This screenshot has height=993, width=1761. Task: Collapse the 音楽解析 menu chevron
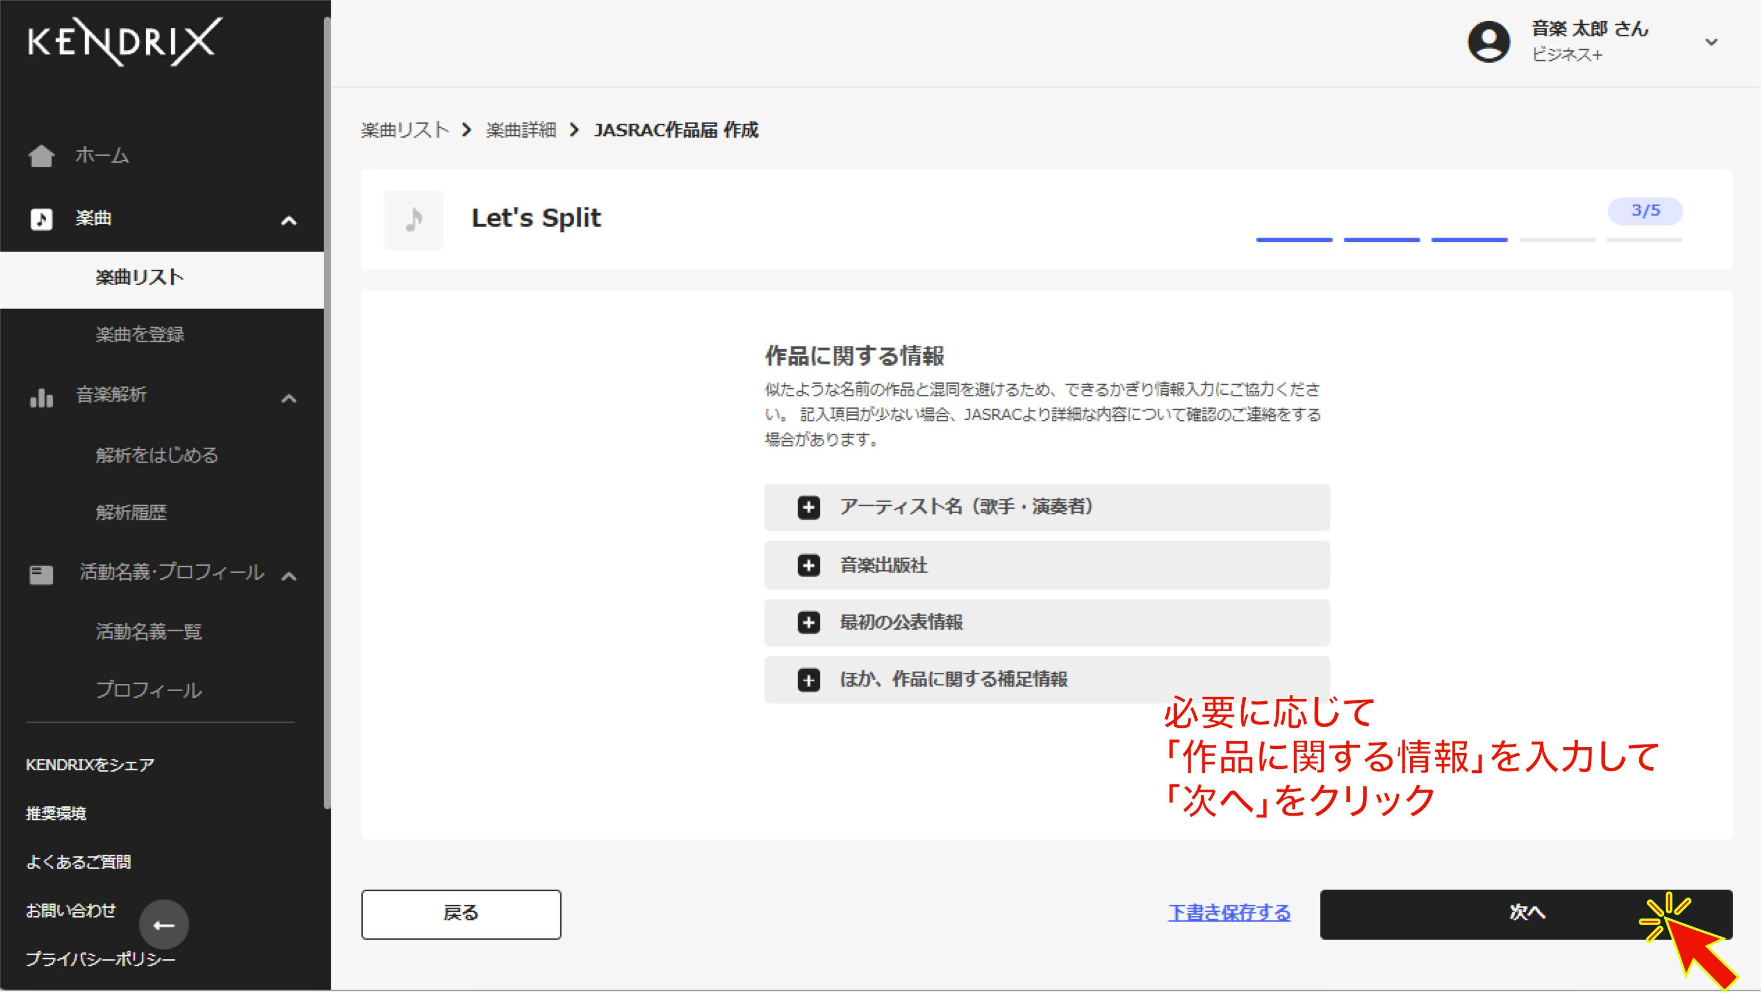pyautogui.click(x=289, y=399)
